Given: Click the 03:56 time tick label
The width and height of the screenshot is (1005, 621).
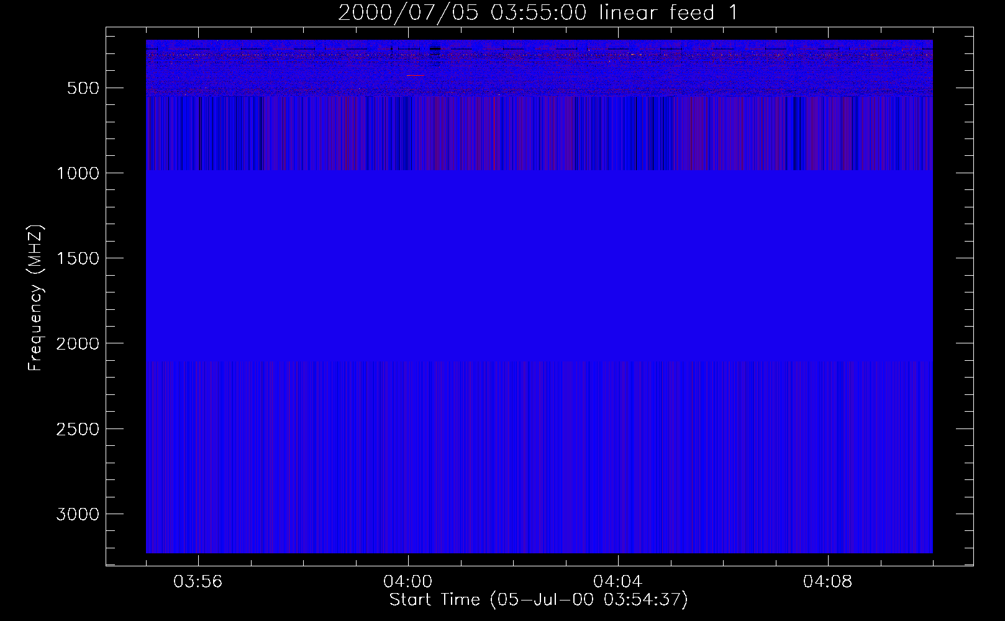Looking at the screenshot, I should coord(198,582).
